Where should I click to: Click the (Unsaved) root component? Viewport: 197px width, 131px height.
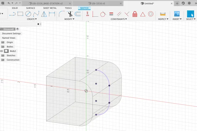9,29
